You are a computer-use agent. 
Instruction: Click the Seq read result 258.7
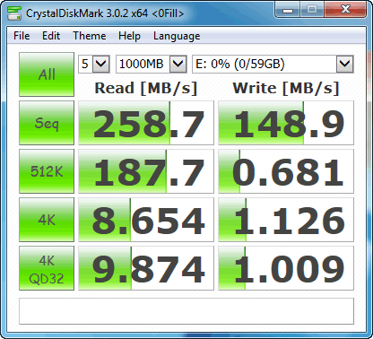[x=146, y=123]
